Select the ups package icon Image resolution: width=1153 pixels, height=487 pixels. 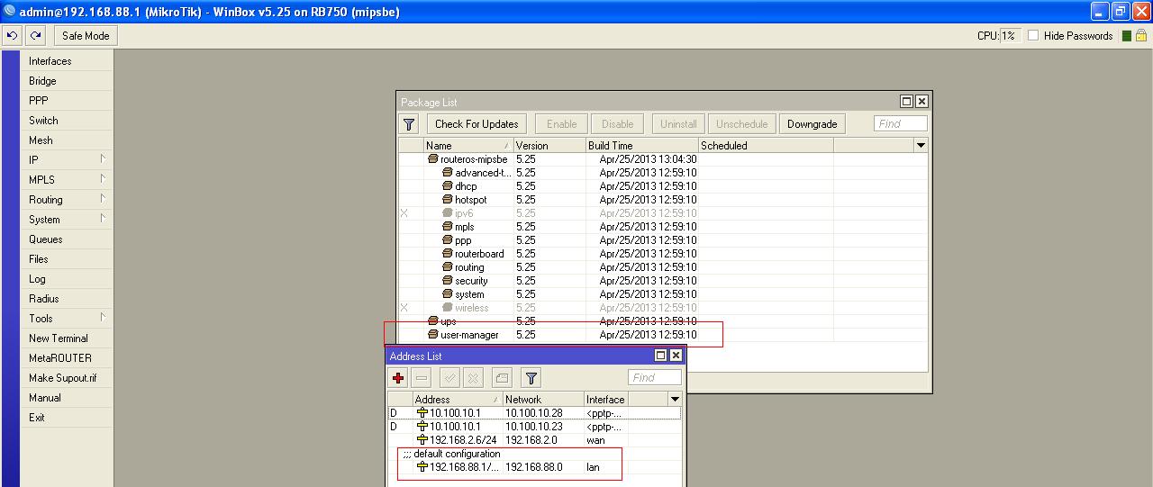(x=433, y=321)
